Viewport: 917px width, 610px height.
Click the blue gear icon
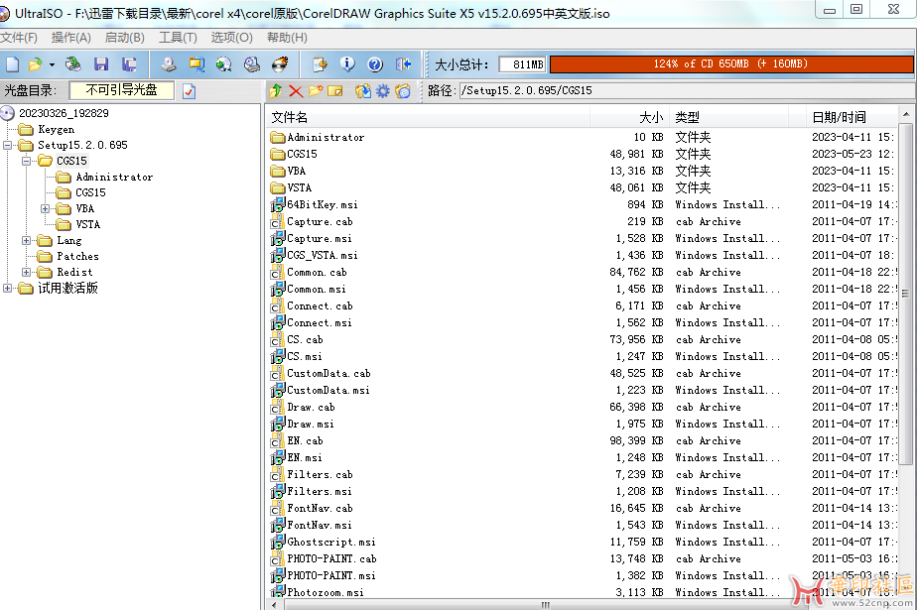(382, 91)
